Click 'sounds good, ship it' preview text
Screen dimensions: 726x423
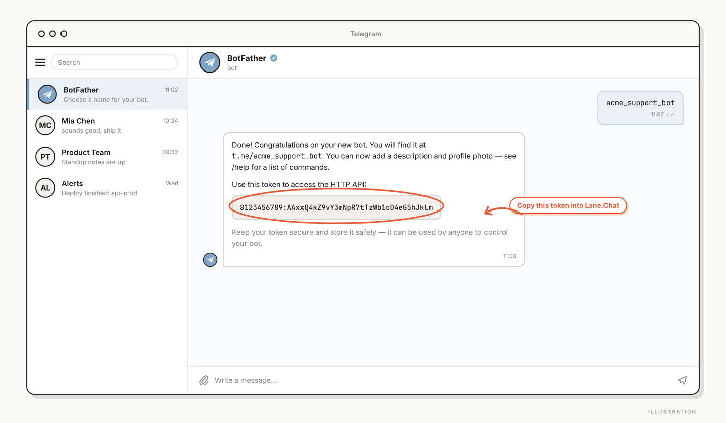[x=91, y=131]
